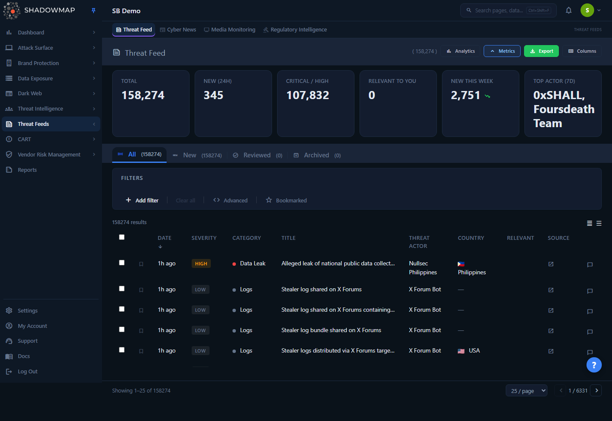Expand Threat Intelligence sidebar section

pos(51,109)
